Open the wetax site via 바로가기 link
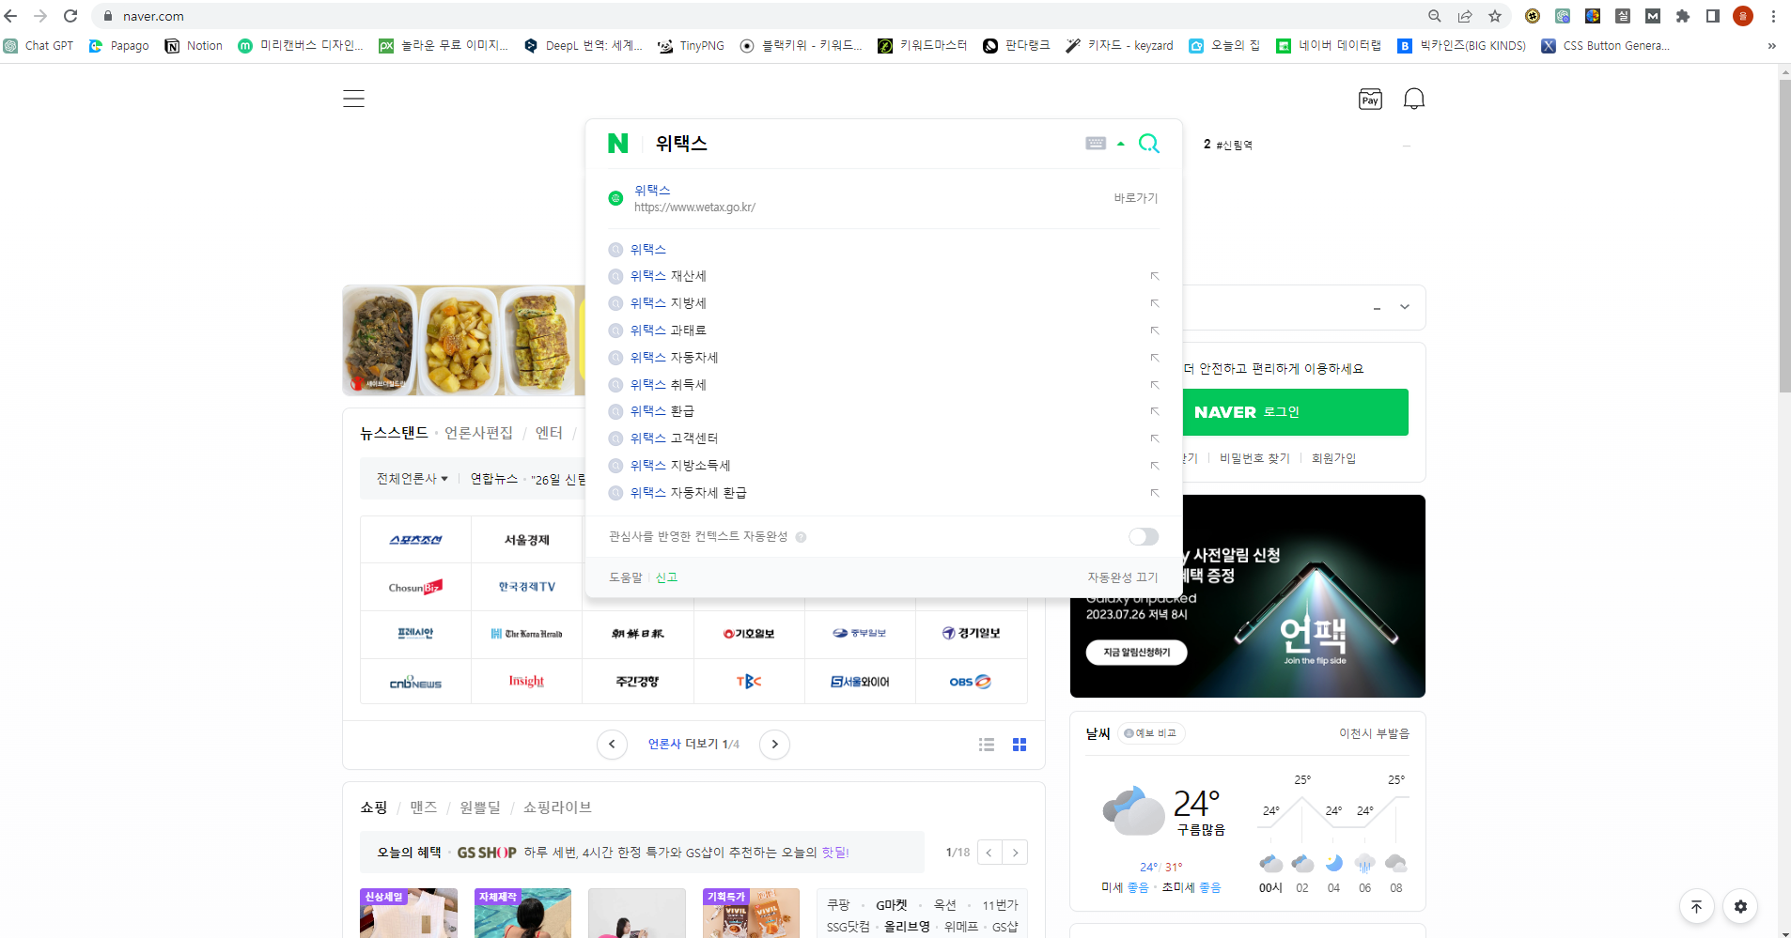This screenshot has height=938, width=1791. (x=1135, y=197)
